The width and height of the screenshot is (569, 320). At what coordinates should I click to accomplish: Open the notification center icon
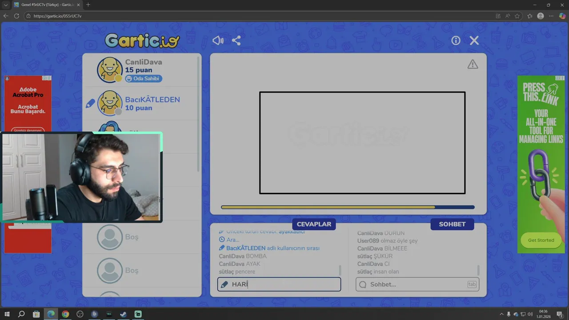coord(560,314)
